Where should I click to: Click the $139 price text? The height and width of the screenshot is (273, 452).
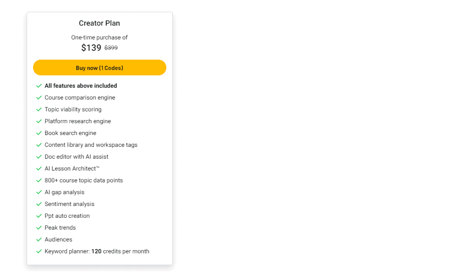click(x=91, y=48)
